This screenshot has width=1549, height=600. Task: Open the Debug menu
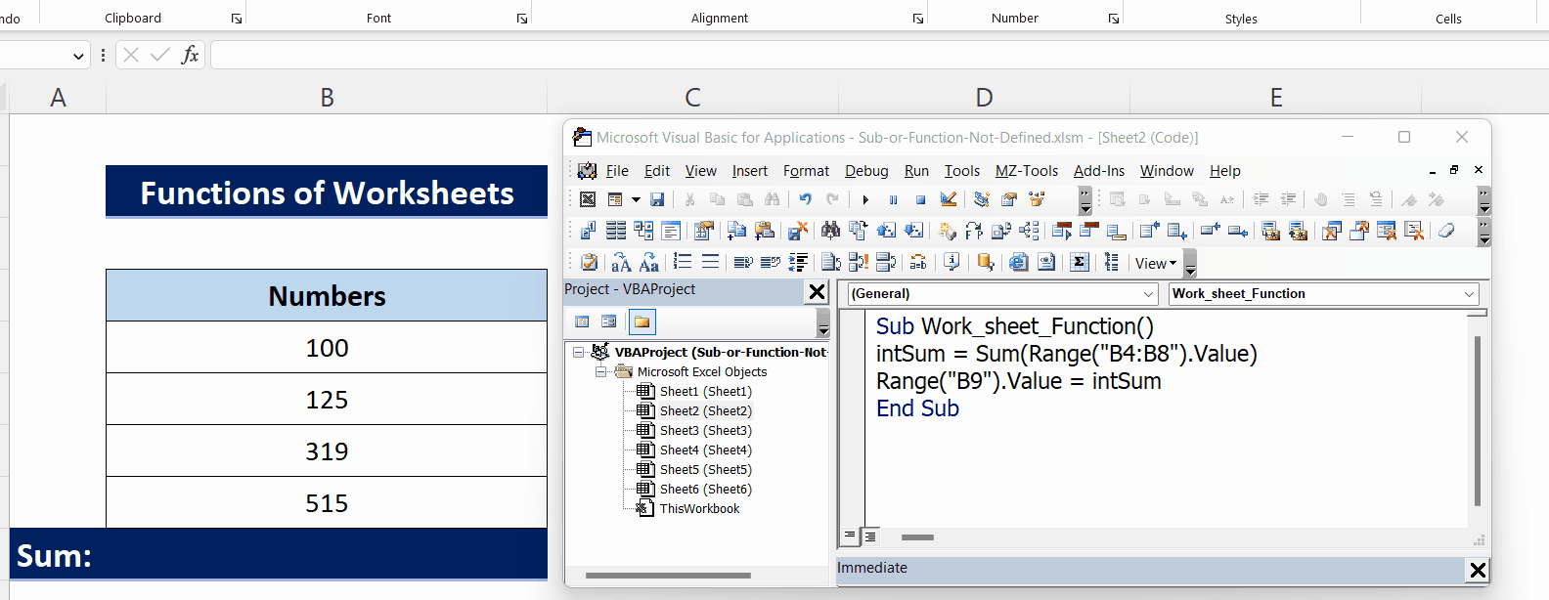tap(866, 171)
